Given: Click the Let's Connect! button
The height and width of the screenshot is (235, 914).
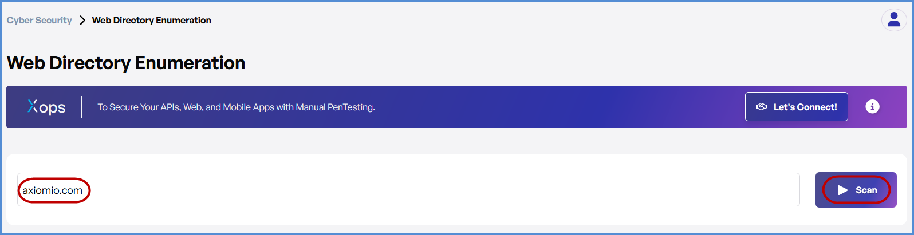Looking at the screenshot, I should pyautogui.click(x=796, y=107).
